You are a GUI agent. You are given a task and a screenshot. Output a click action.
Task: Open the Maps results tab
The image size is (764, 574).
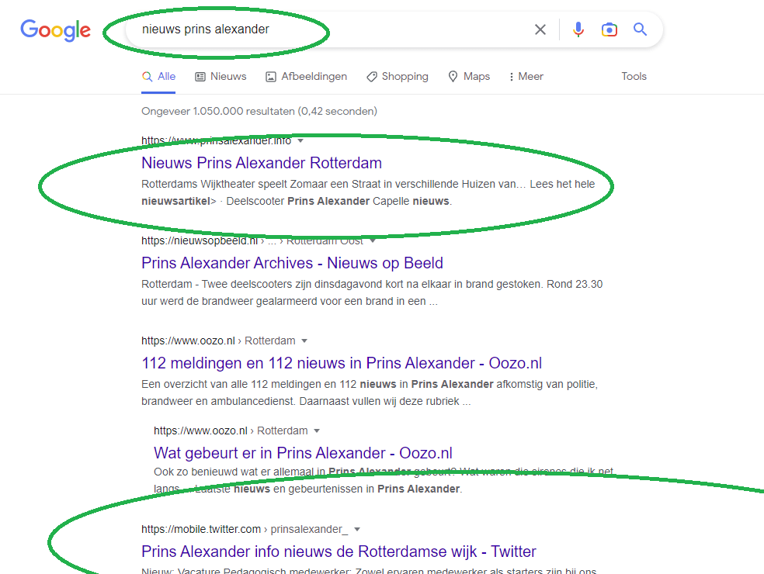tap(469, 77)
